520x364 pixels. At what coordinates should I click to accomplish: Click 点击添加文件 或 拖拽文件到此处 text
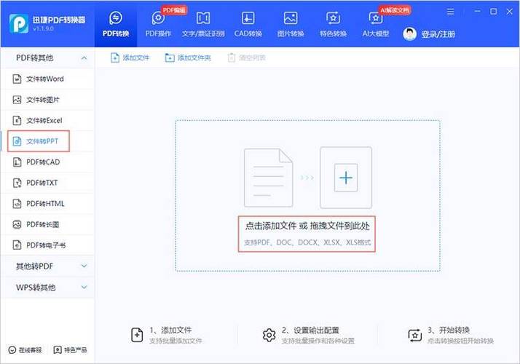coord(307,226)
